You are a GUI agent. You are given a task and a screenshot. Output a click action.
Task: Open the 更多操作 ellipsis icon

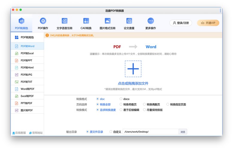(151, 21)
